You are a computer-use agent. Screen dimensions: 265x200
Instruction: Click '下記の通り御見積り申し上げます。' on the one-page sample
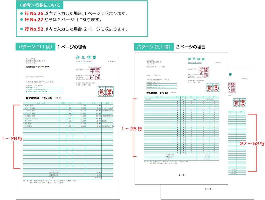(x=40, y=82)
